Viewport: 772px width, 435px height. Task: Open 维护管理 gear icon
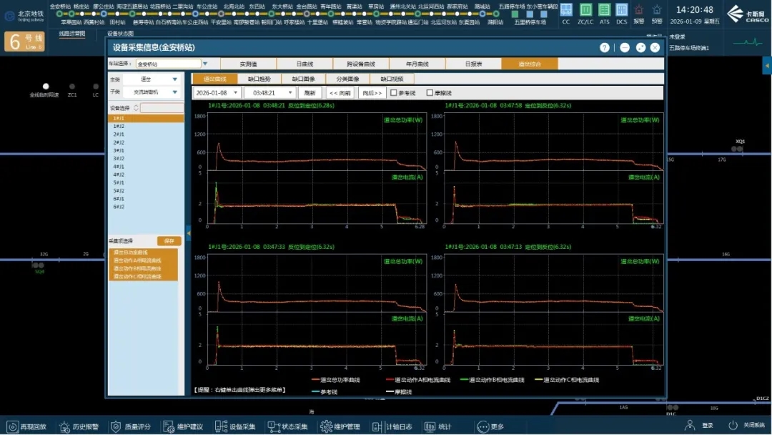(340, 426)
